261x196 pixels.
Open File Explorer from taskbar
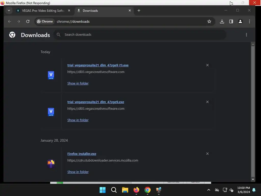(x=125, y=190)
